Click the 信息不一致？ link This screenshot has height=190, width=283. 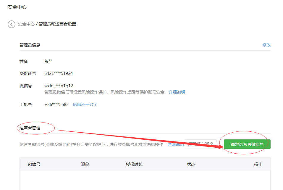(85, 104)
